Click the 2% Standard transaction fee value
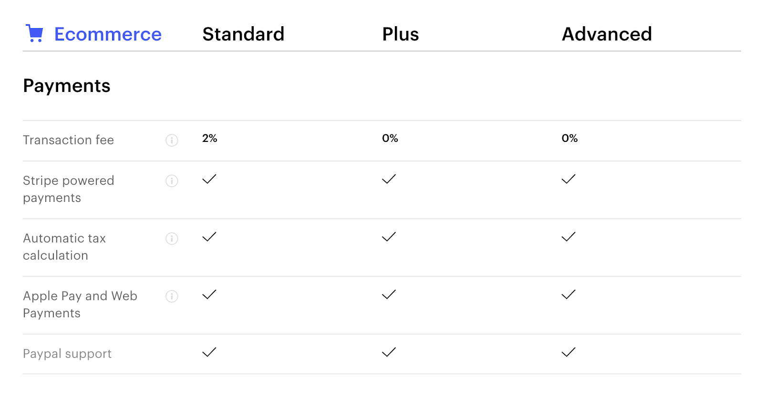This screenshot has height=400, width=763. click(210, 138)
